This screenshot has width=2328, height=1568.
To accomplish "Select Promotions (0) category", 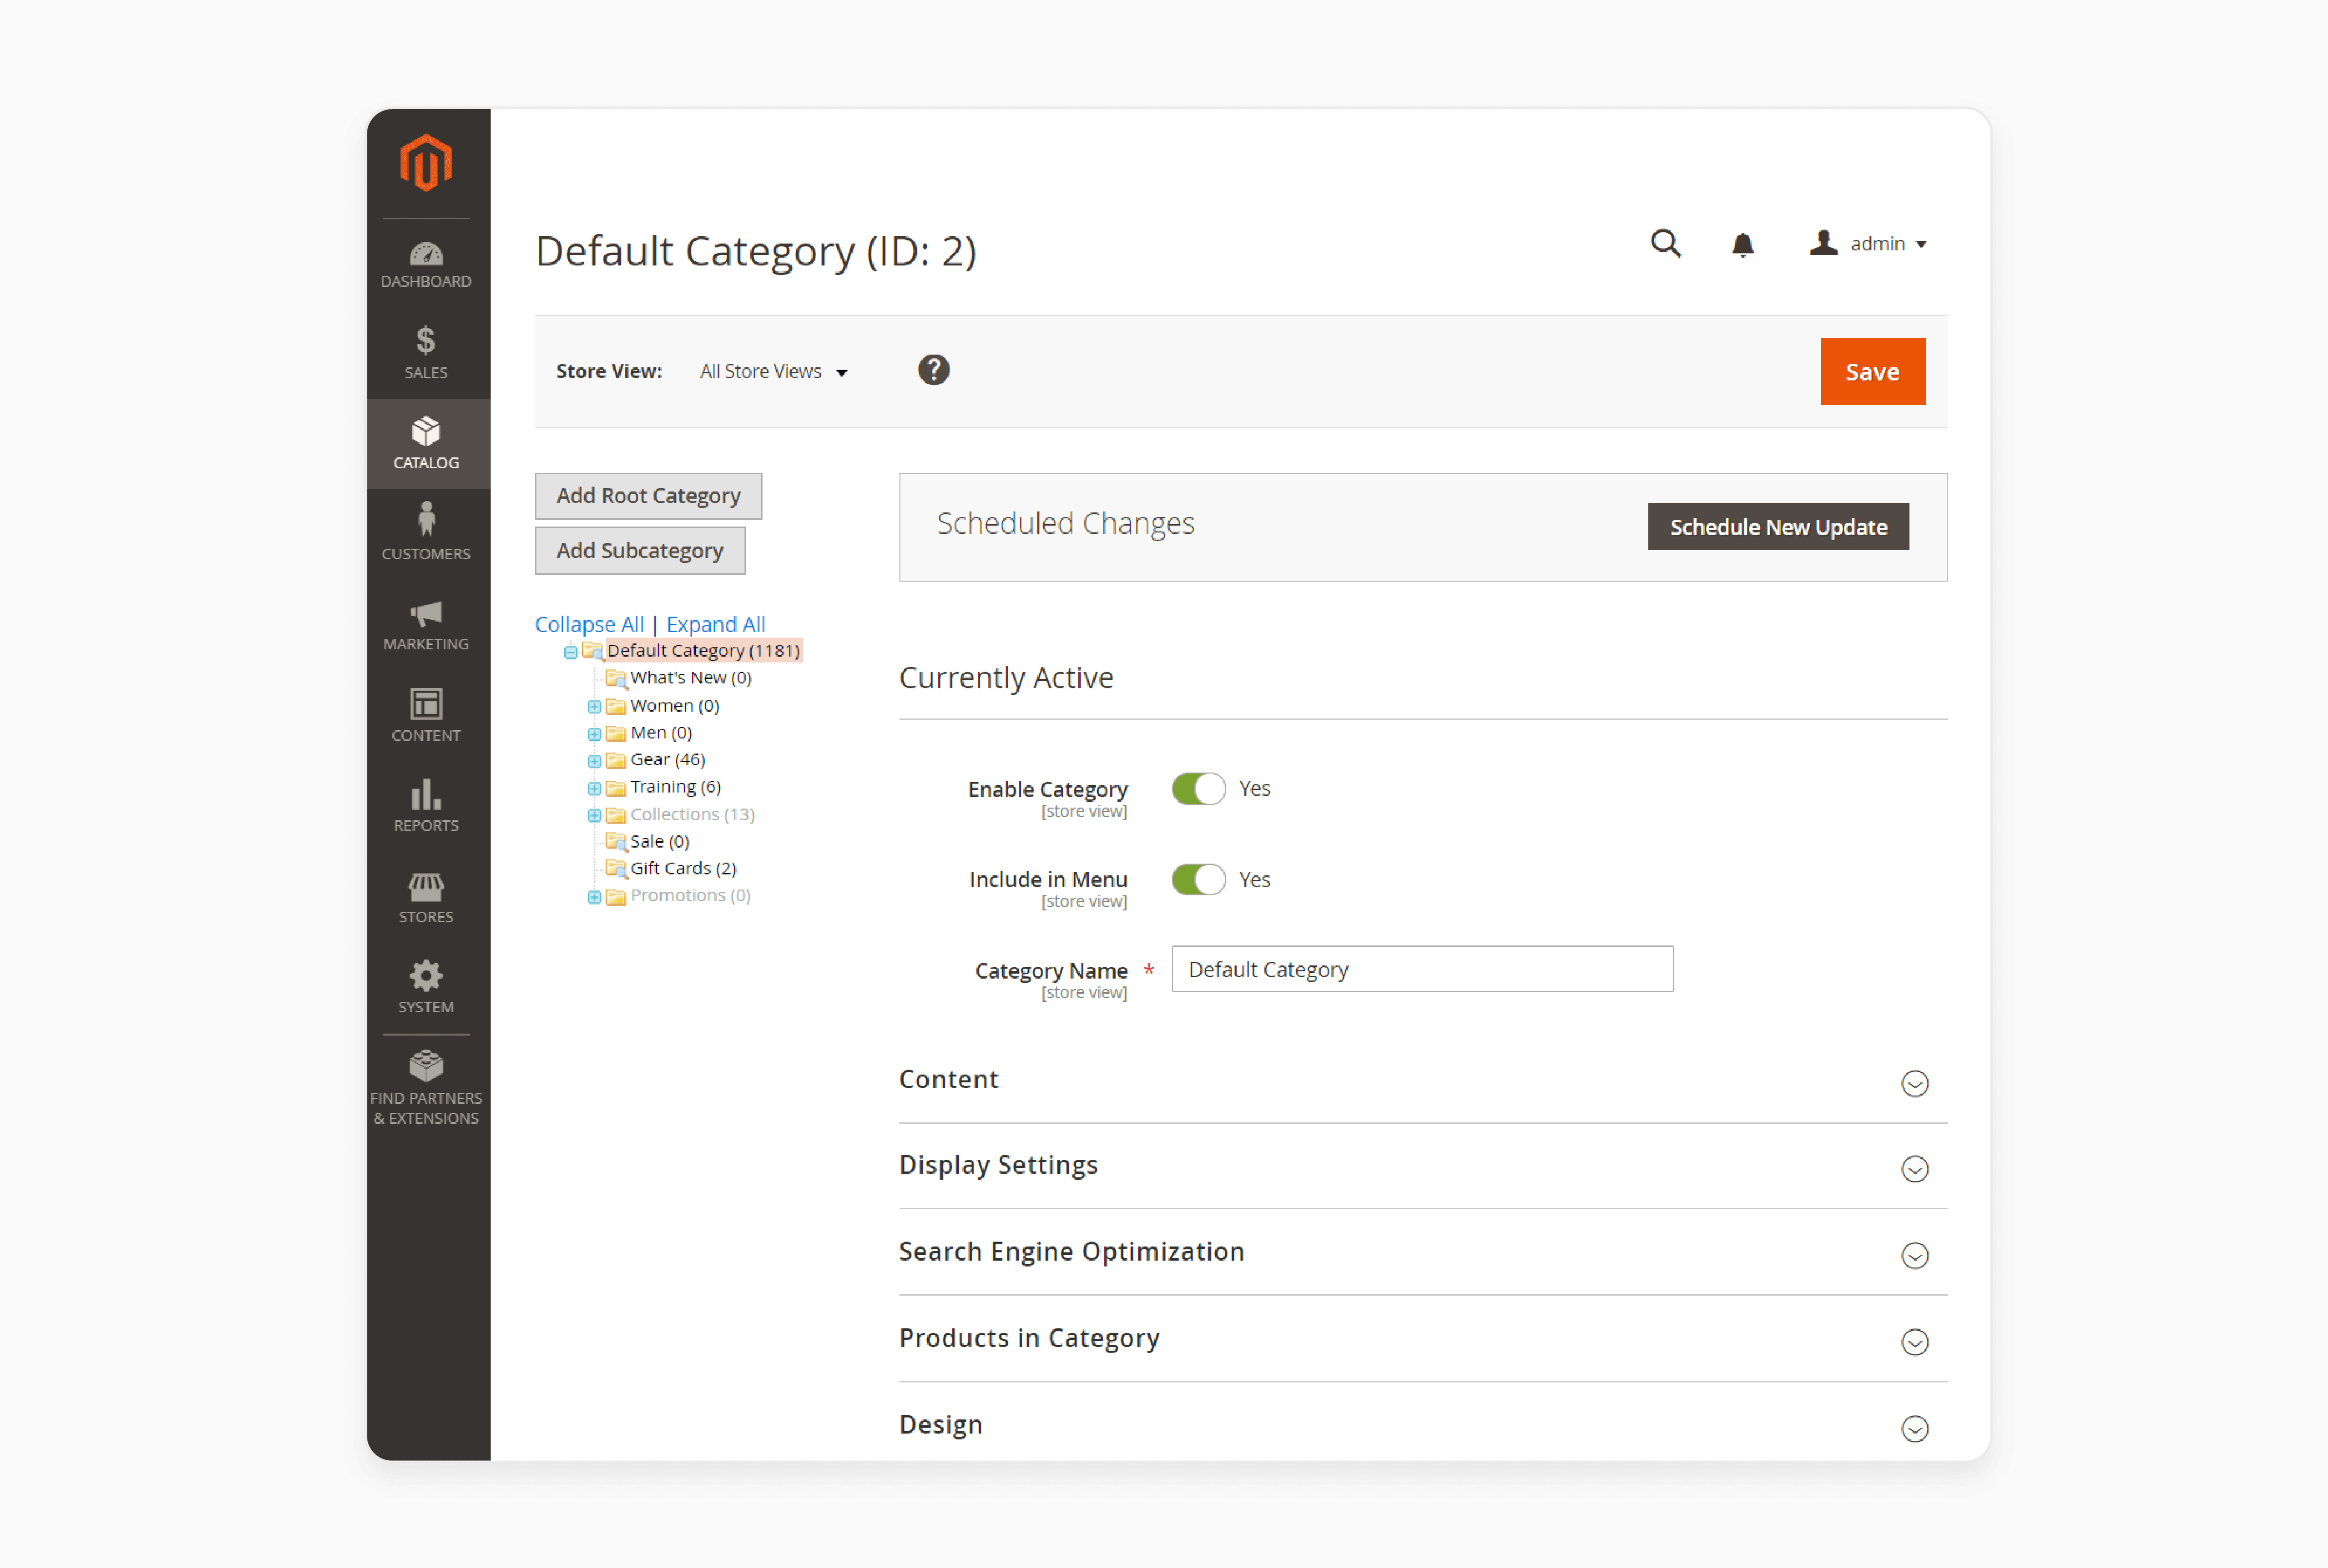I will [690, 895].
